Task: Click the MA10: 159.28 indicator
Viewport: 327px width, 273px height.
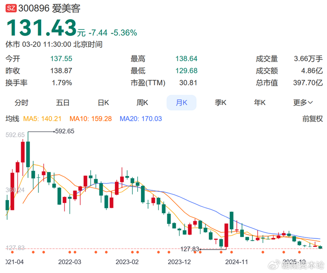Action: pyautogui.click(x=91, y=119)
